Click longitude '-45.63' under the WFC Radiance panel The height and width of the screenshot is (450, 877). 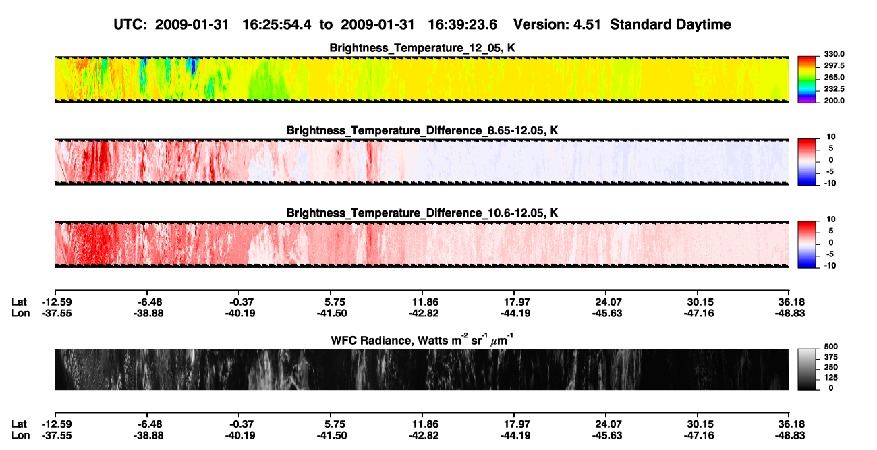coord(606,436)
